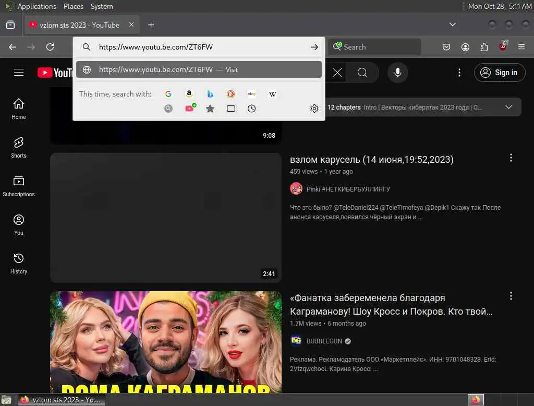Switch to the Firefox taskbar window entry
Image resolution: width=534 pixels, height=406 pixels.
[60, 400]
